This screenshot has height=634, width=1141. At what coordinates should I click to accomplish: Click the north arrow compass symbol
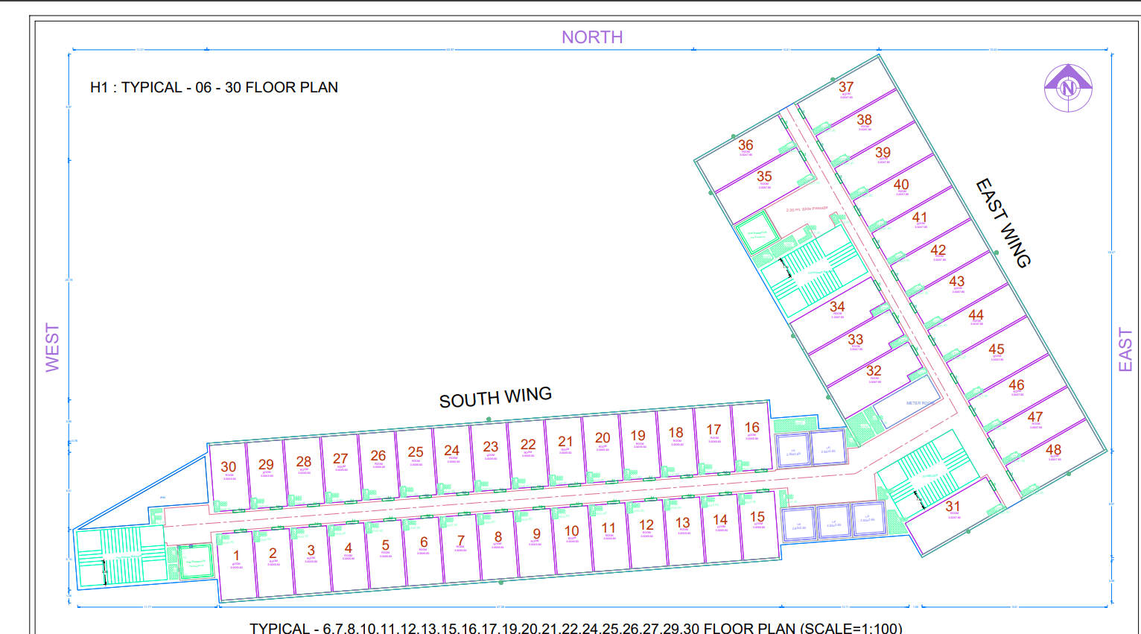coord(1068,88)
